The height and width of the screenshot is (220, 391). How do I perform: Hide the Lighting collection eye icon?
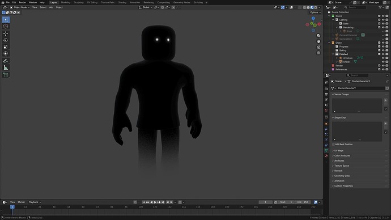pos(383,20)
